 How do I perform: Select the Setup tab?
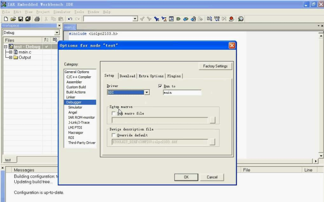pyautogui.click(x=109, y=76)
